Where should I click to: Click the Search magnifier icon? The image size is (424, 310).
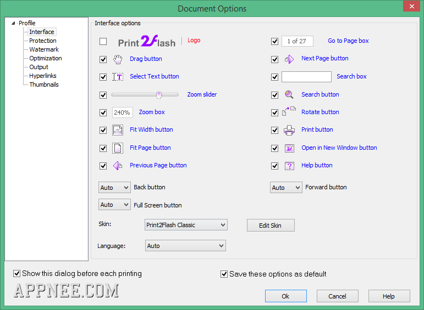[x=289, y=95]
